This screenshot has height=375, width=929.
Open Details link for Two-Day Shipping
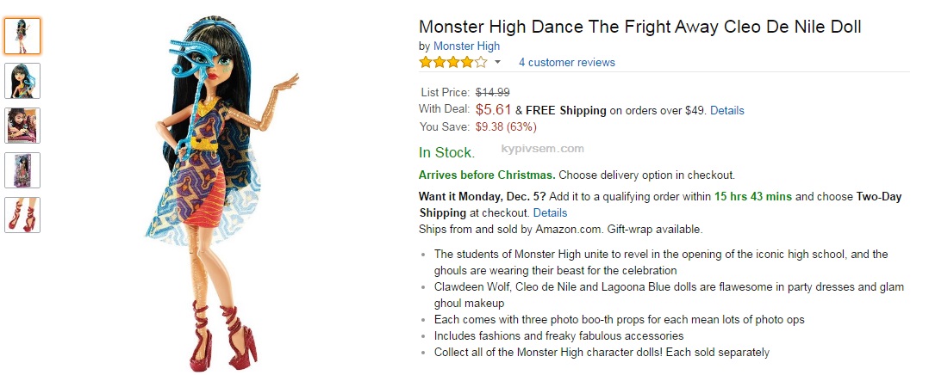coord(550,213)
